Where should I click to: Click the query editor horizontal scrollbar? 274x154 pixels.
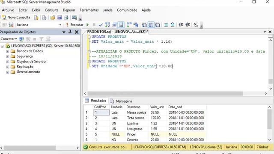click(165, 94)
